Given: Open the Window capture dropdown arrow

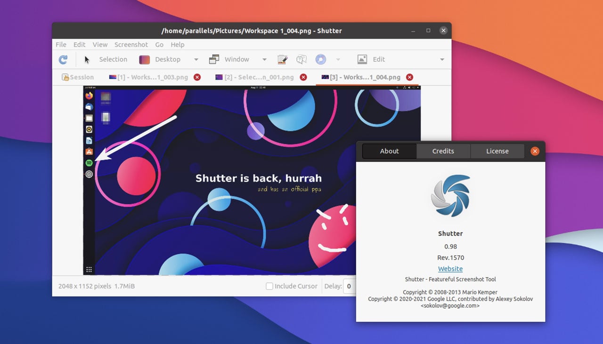Looking at the screenshot, I should point(264,60).
